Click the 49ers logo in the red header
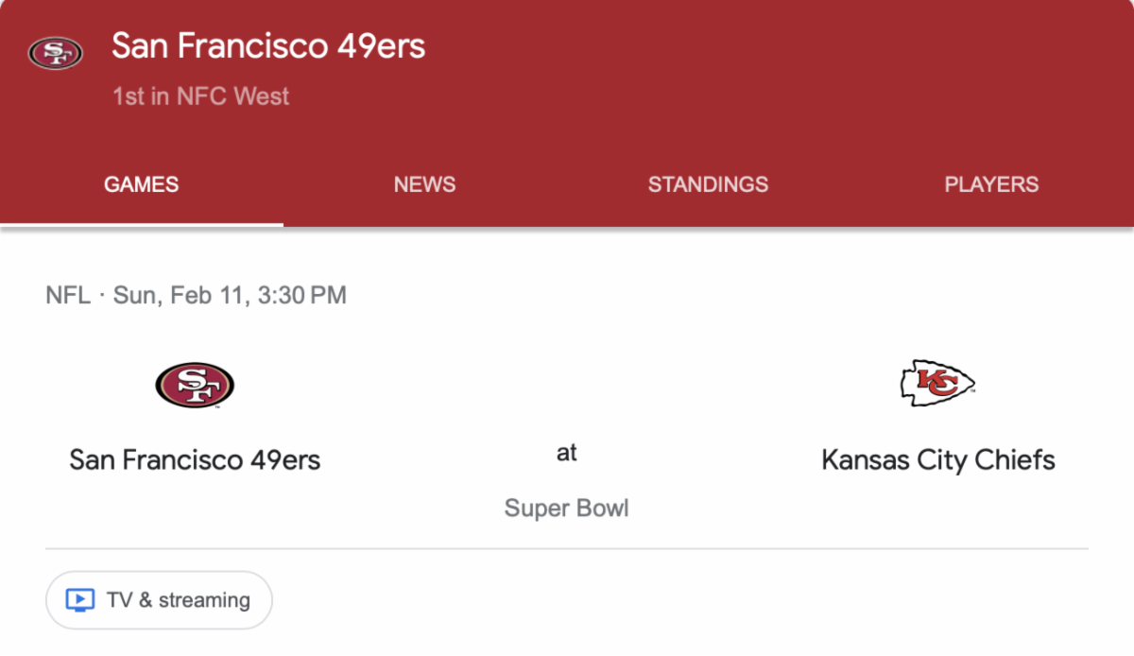 (55, 53)
